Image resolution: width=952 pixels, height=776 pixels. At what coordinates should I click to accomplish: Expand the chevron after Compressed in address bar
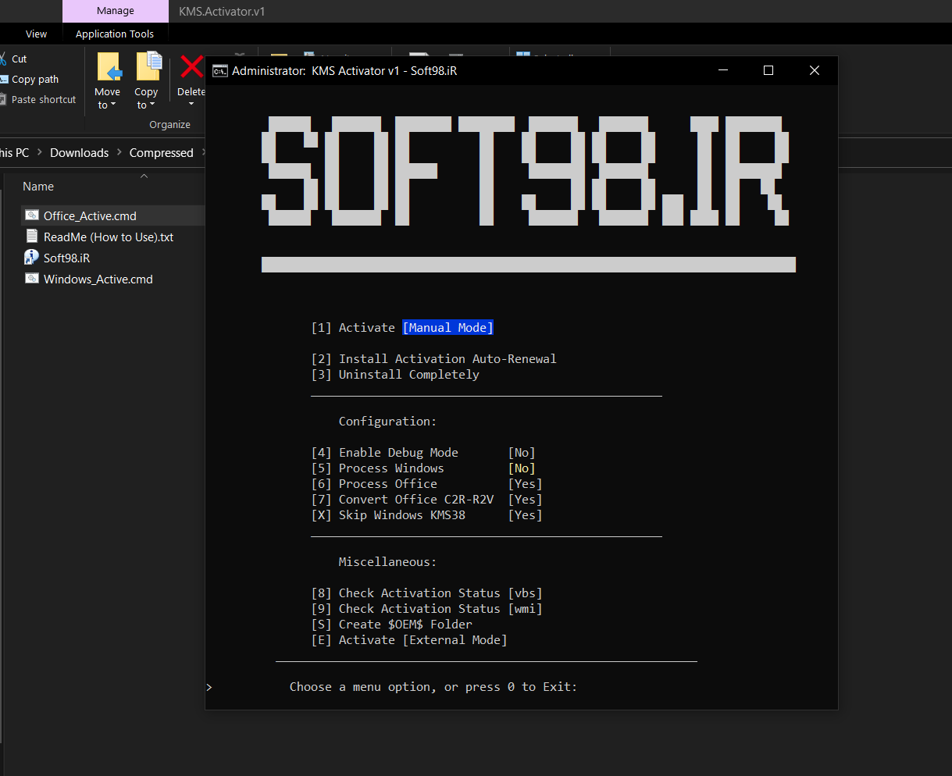tap(203, 152)
